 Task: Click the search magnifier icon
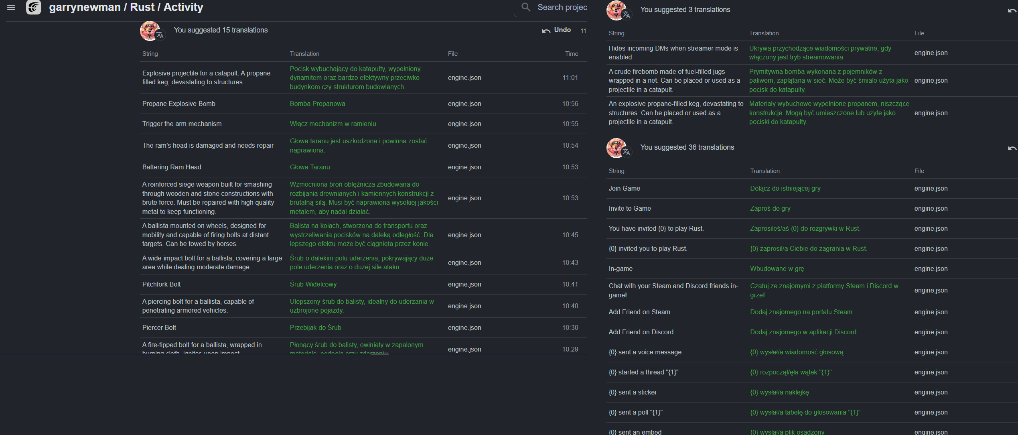point(526,7)
